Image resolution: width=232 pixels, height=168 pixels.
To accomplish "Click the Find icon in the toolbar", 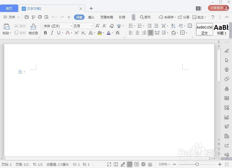I will point(145,17).
